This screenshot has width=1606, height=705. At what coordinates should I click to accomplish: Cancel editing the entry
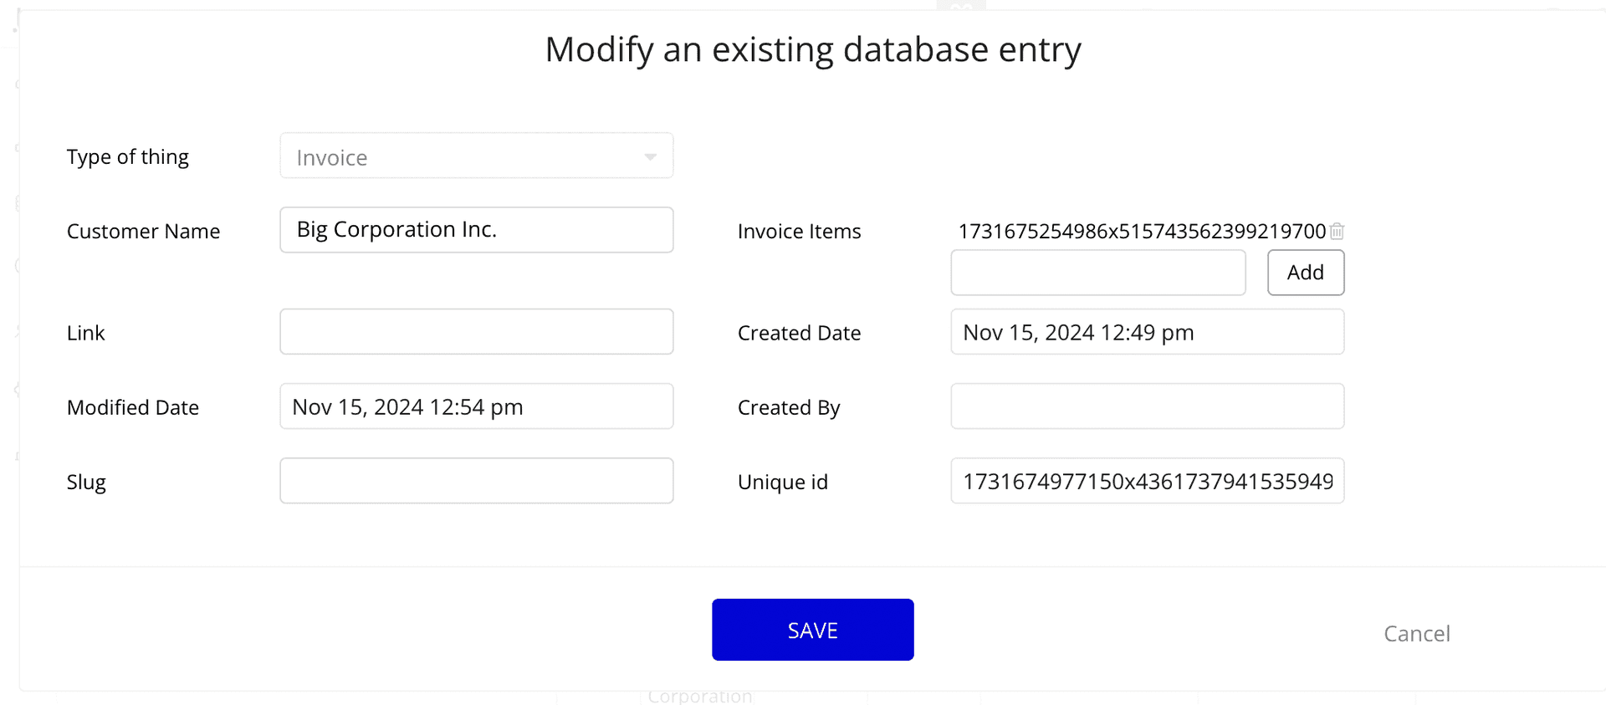tap(1416, 634)
